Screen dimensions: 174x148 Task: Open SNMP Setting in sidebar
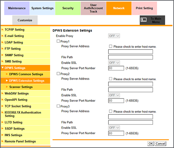[x=25, y=55]
